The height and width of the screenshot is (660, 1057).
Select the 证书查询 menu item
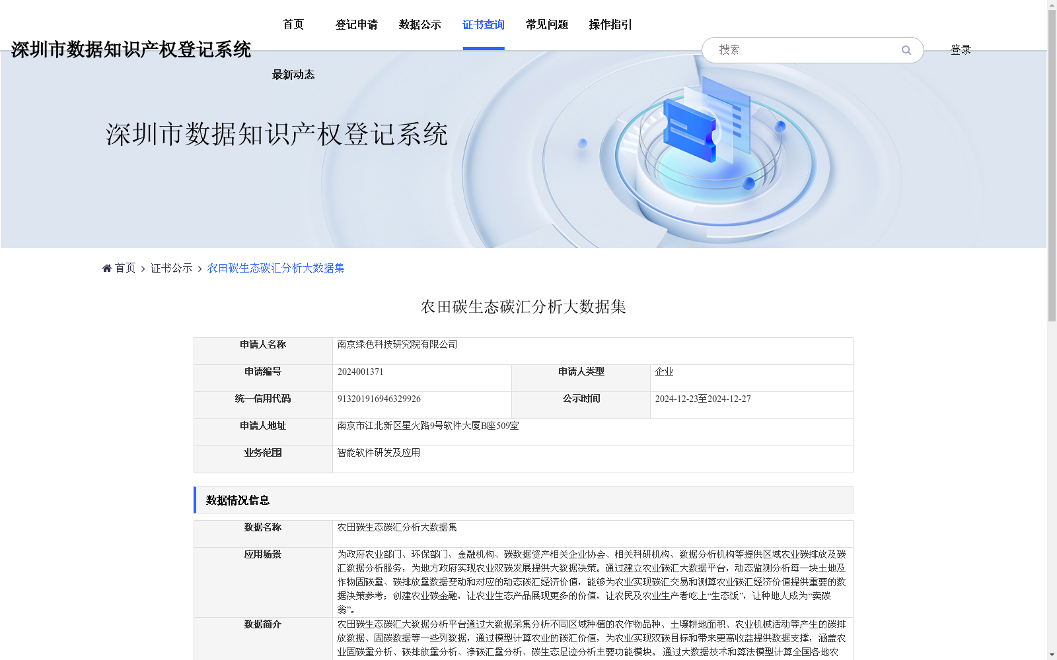(x=484, y=24)
